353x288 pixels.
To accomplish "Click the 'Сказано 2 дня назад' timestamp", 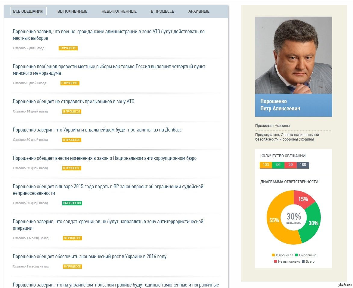I will pos(29,48).
